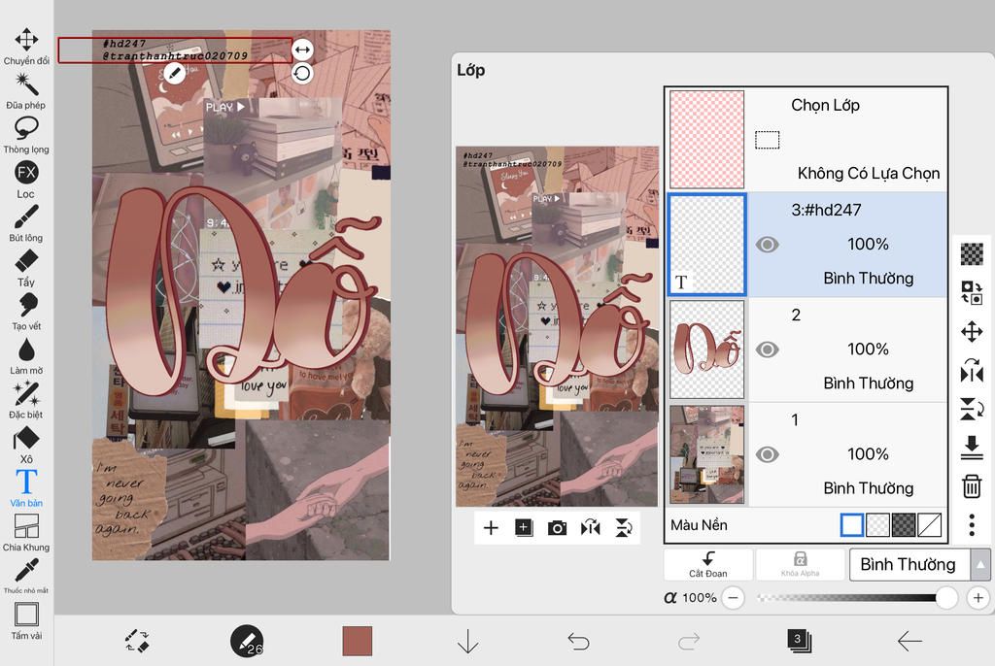Tap the horizontal resize handle on text box
Screen dimensions: 995x666
(302, 49)
